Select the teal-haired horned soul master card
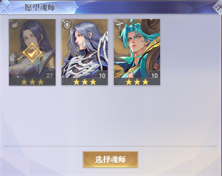 coord(137,52)
